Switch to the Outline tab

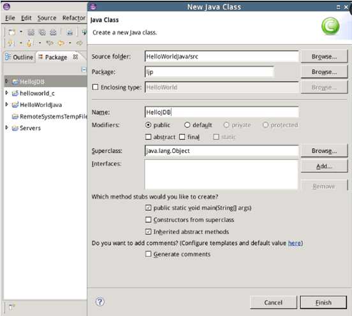[x=19, y=57]
